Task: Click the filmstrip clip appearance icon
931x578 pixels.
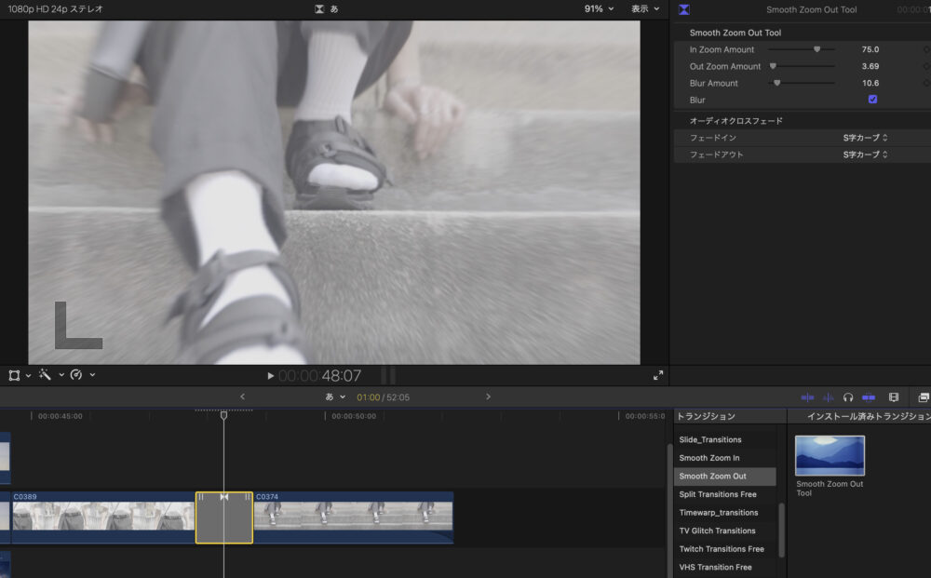Action: [x=894, y=397]
